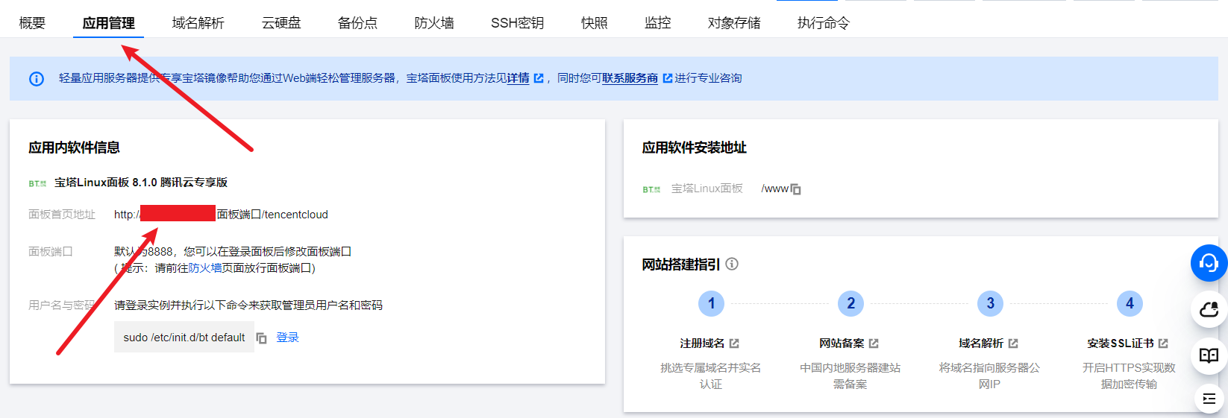Click step 2 circle in website guide
This screenshot has width=1228, height=418.
[x=850, y=303]
